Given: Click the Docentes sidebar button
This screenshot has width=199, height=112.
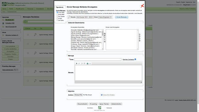Looking at the screenshot, I should (x=10, y=57).
